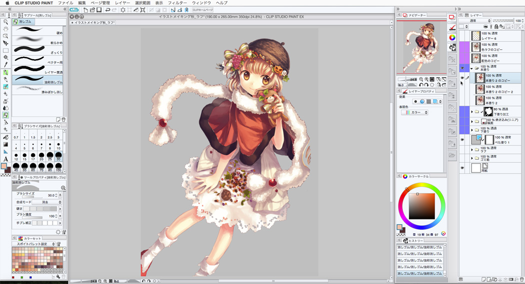Click the New file icon
The height and width of the screenshot is (284, 525).
(85, 9)
